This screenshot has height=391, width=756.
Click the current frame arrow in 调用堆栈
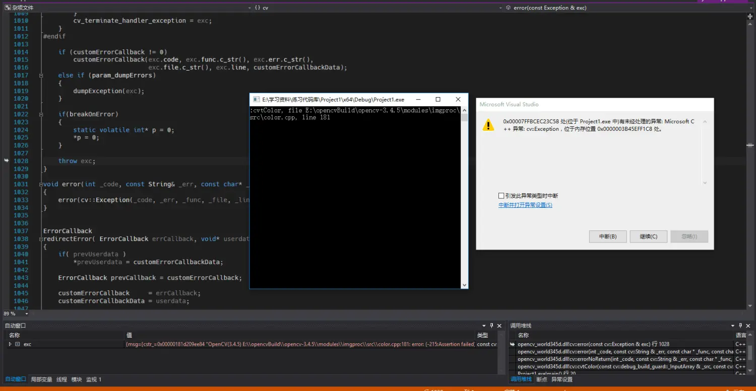tap(513, 344)
